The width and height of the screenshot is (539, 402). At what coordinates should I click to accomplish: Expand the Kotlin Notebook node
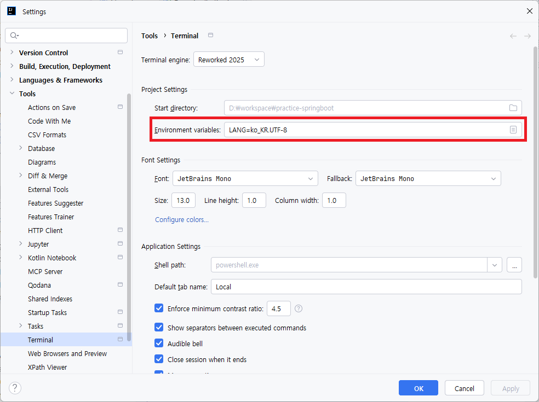[x=21, y=258]
